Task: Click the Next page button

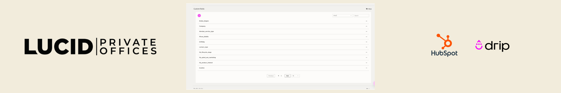Action: coord(288,76)
